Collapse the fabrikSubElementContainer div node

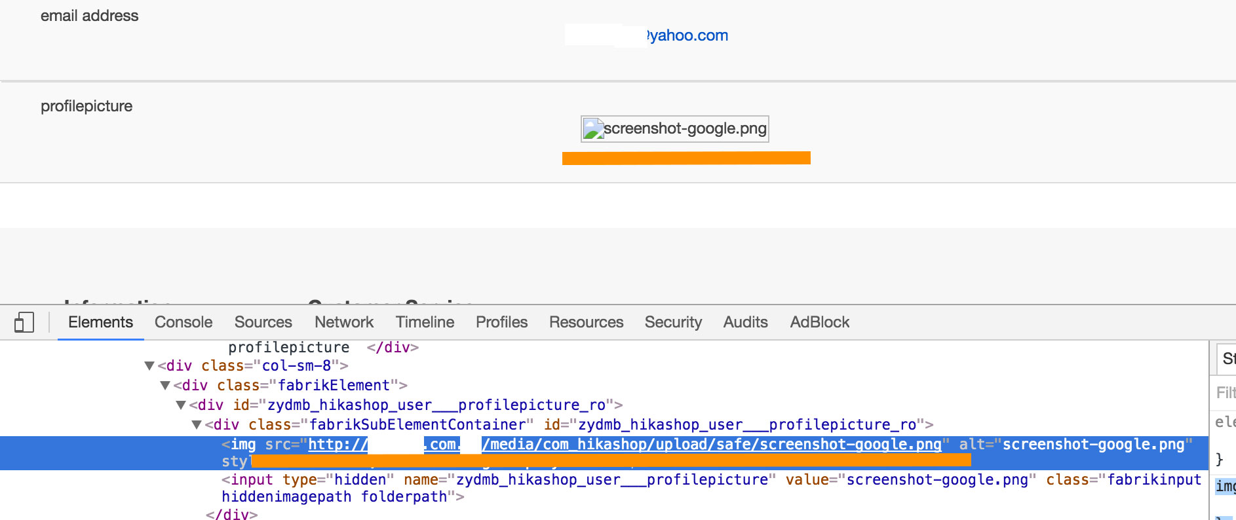(x=197, y=425)
